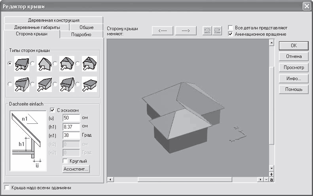Select radio button for fourth top-row roof type
The image size is (313, 196).
tap(78, 63)
